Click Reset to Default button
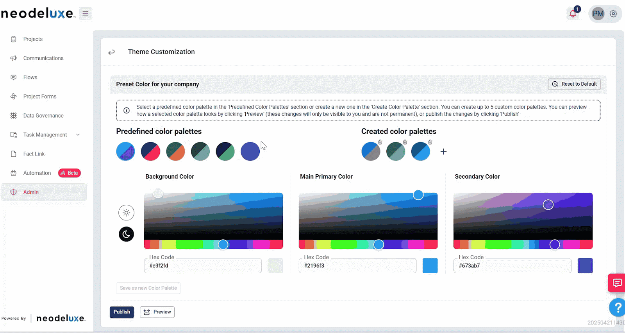 click(574, 84)
